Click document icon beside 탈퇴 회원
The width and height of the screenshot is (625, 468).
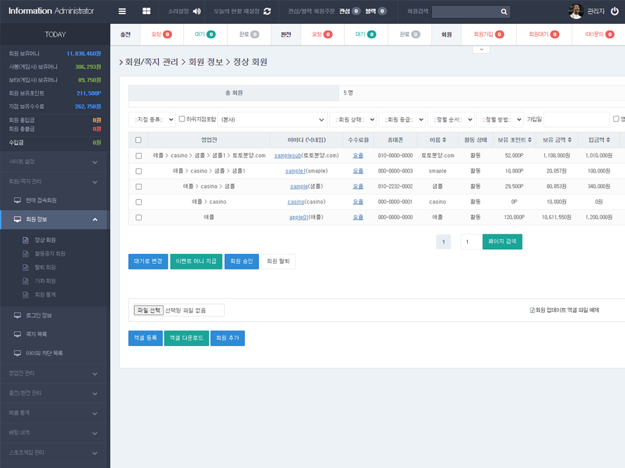click(25, 267)
